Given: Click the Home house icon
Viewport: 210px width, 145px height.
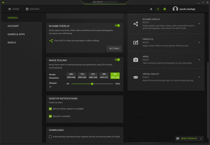Looking at the screenshot, I should [10, 9].
